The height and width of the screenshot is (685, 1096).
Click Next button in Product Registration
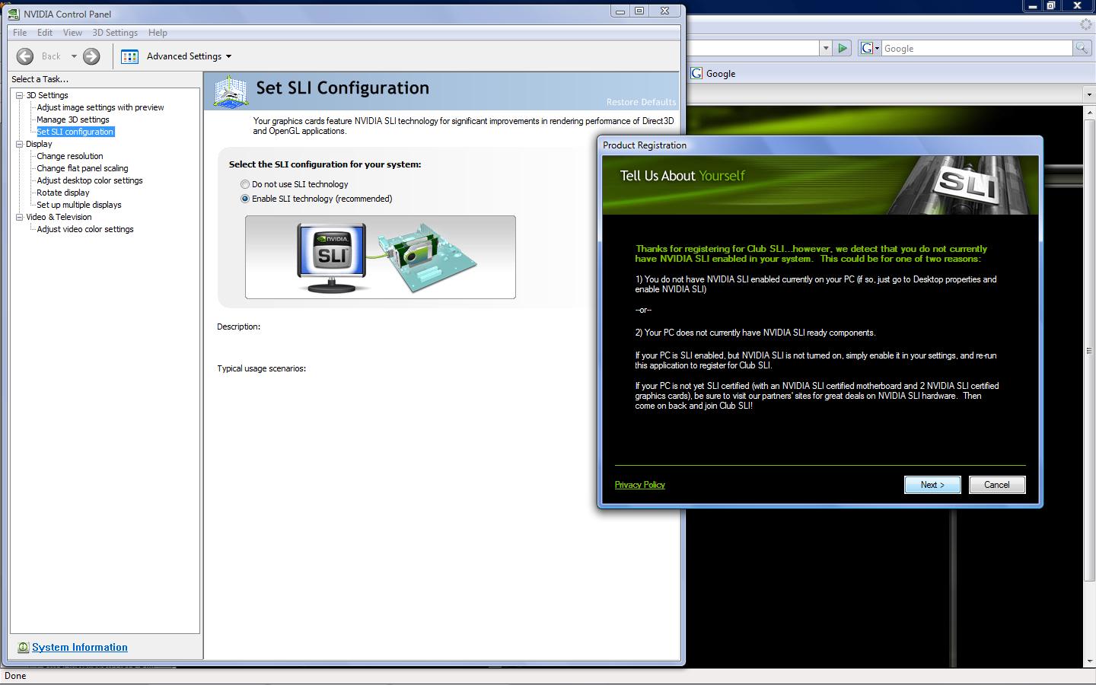point(932,485)
